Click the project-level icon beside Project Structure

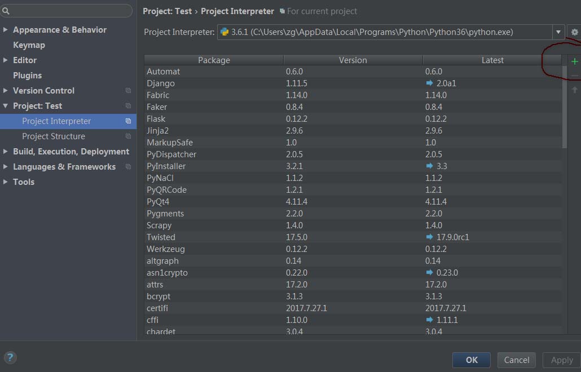[x=128, y=136]
